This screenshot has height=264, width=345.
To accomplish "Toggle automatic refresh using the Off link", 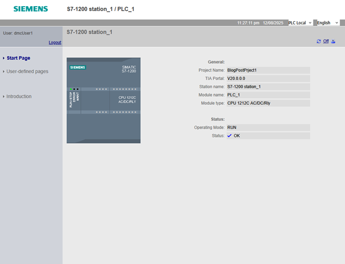I will [x=326, y=42].
